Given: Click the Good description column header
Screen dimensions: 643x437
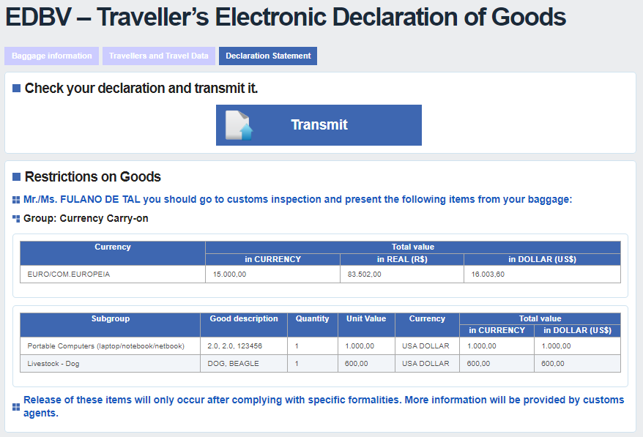Looking at the screenshot, I should pyautogui.click(x=243, y=319).
